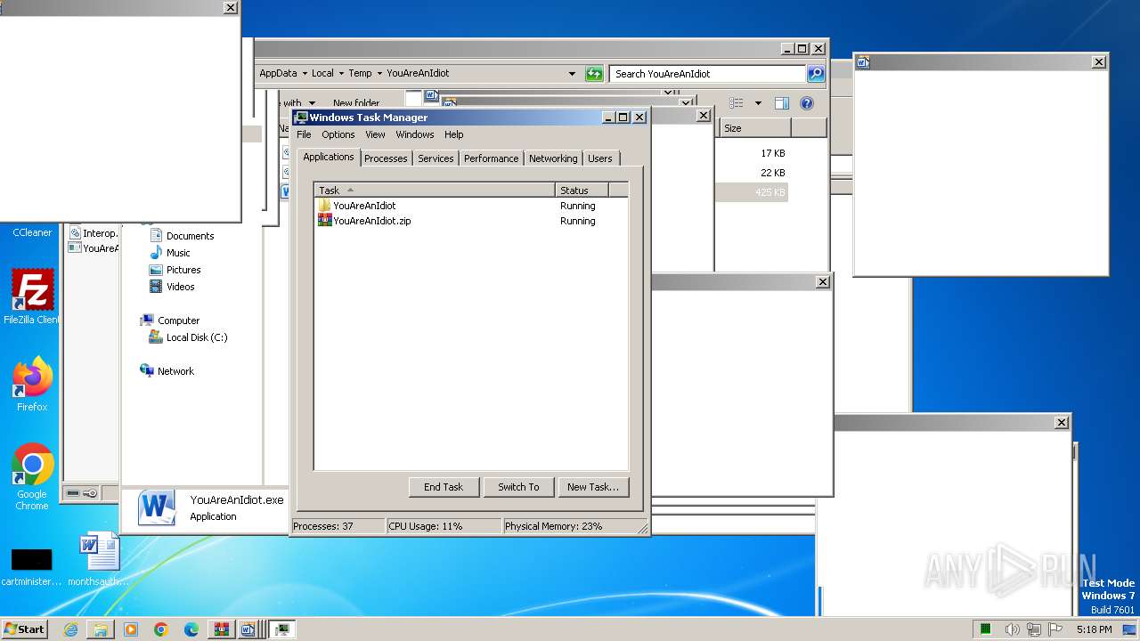Open the address bar history dropdown

point(572,74)
